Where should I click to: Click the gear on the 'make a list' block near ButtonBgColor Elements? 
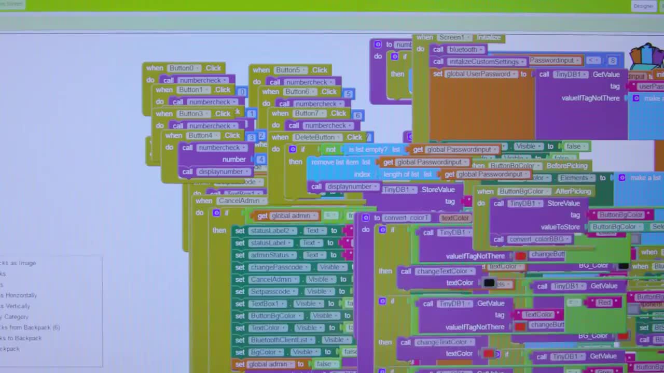click(x=622, y=178)
